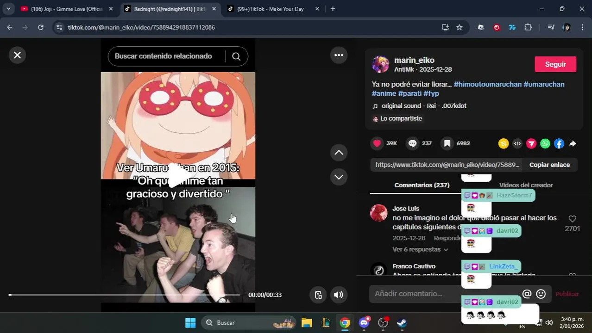Open #himoutoumaruchan hashtag
Screen dimensions: 592x333
[x=488, y=84]
